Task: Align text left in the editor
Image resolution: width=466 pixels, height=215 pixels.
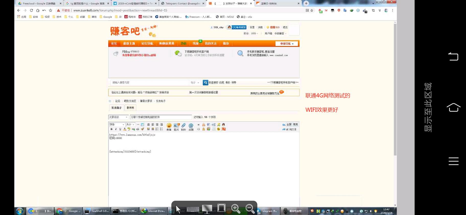Action: 153,125
